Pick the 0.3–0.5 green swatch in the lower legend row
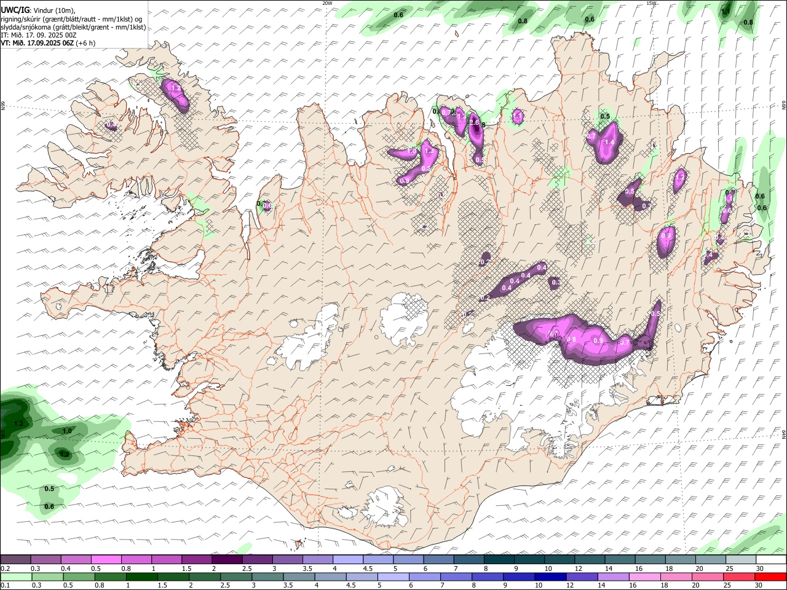Viewport: 787px width, 590px height. pyautogui.click(x=48, y=577)
